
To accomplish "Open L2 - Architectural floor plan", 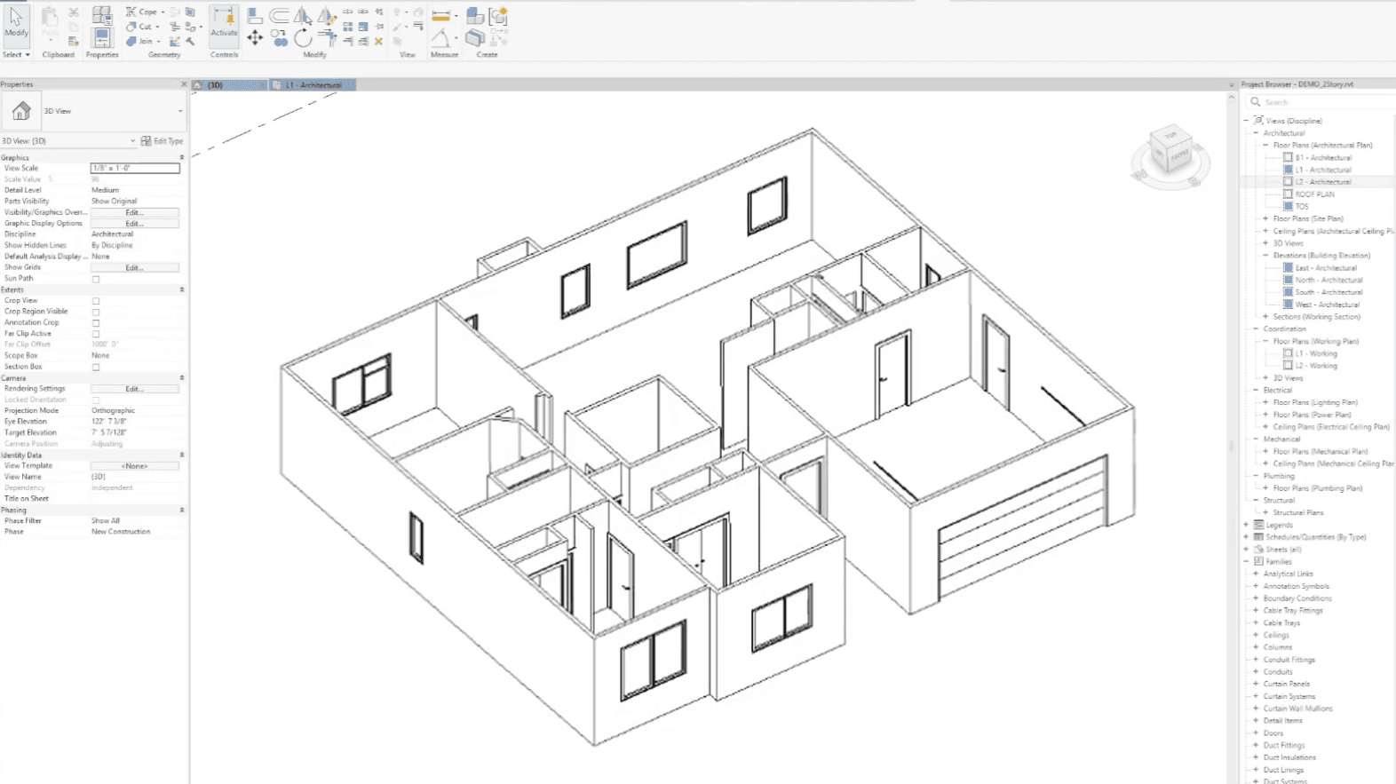I will pyautogui.click(x=1322, y=182).
